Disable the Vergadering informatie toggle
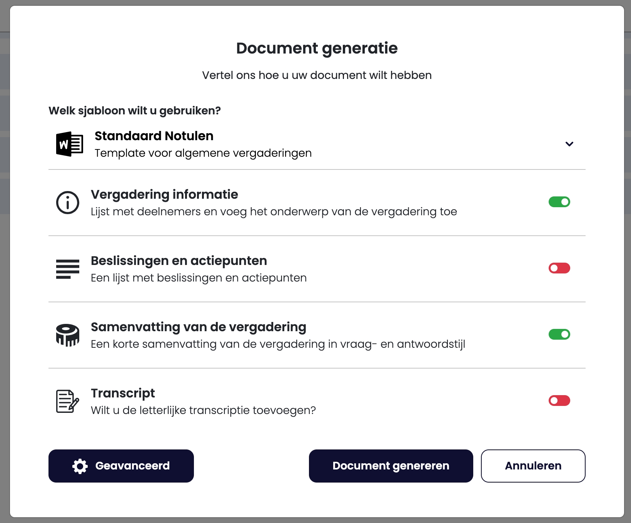 click(x=559, y=202)
